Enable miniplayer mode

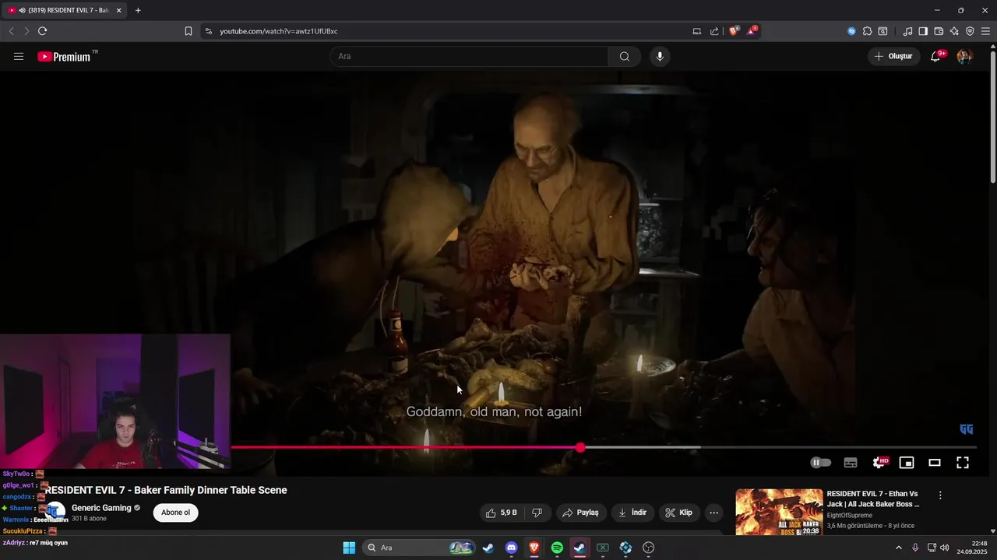click(x=907, y=462)
